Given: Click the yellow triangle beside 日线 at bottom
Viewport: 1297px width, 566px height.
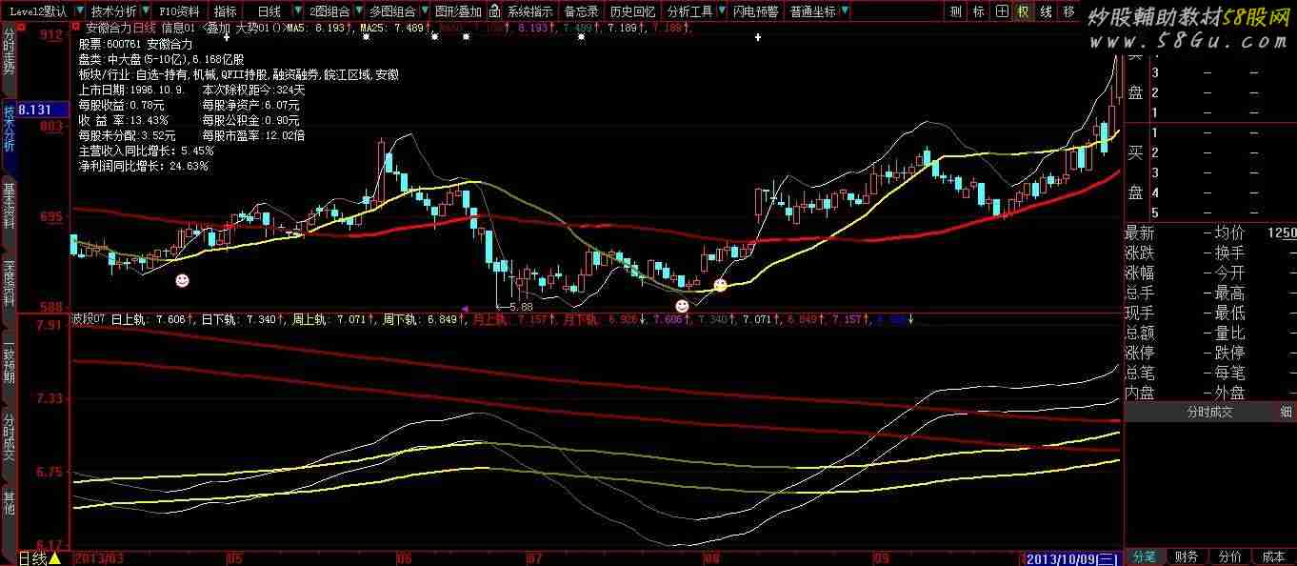Looking at the screenshot, I should [x=55, y=558].
